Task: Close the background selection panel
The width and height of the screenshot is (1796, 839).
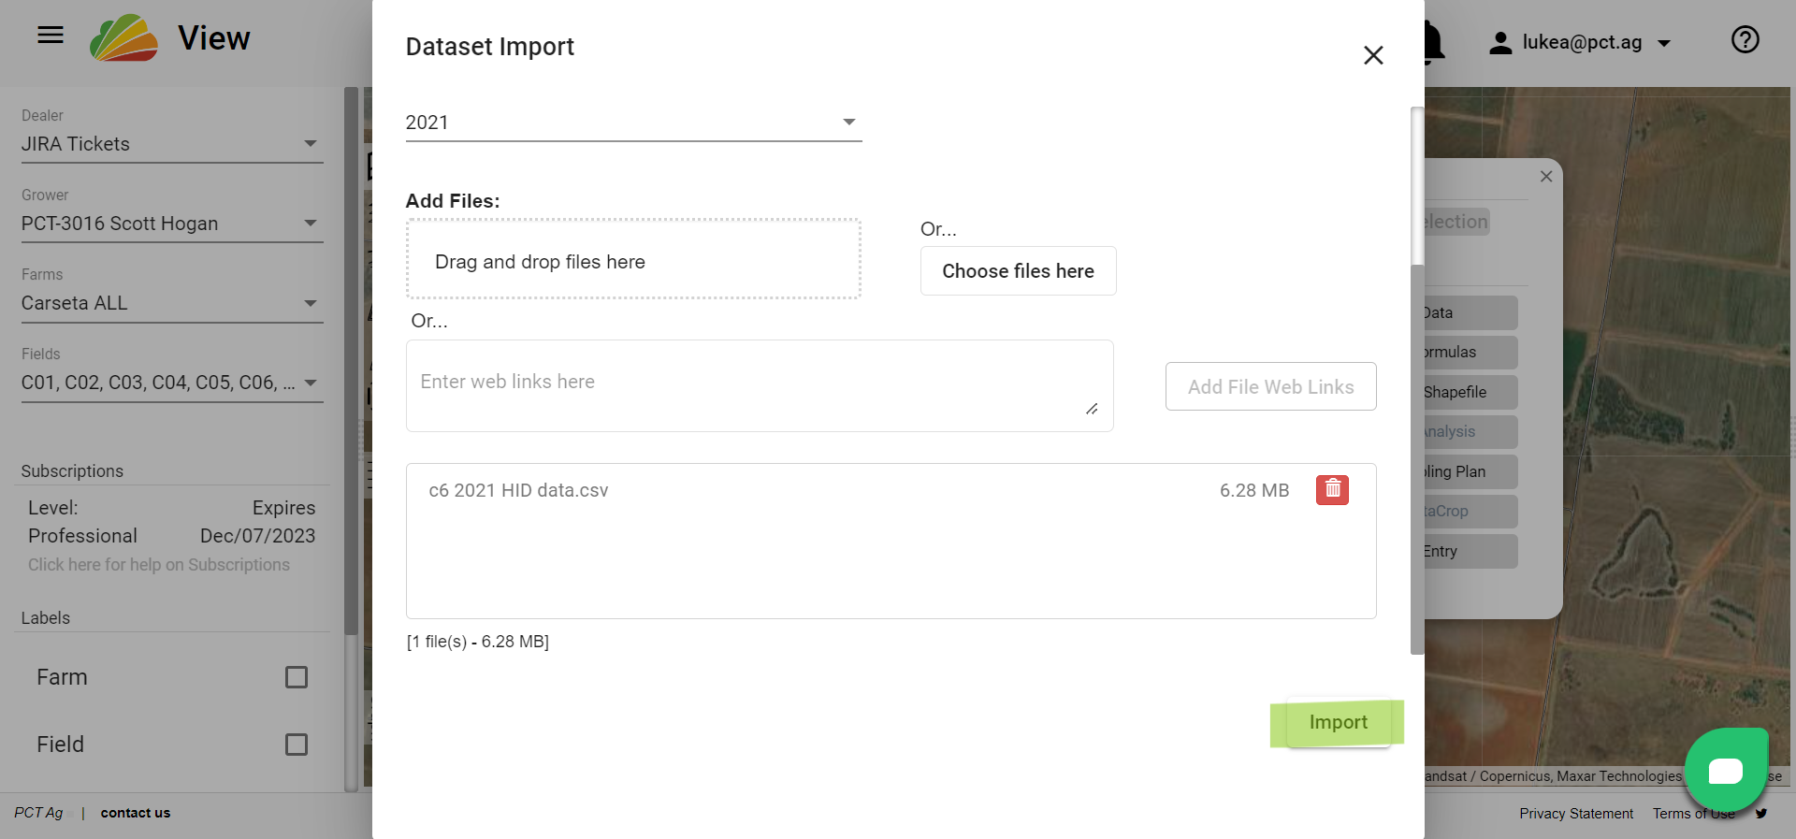Action: coord(1546,176)
